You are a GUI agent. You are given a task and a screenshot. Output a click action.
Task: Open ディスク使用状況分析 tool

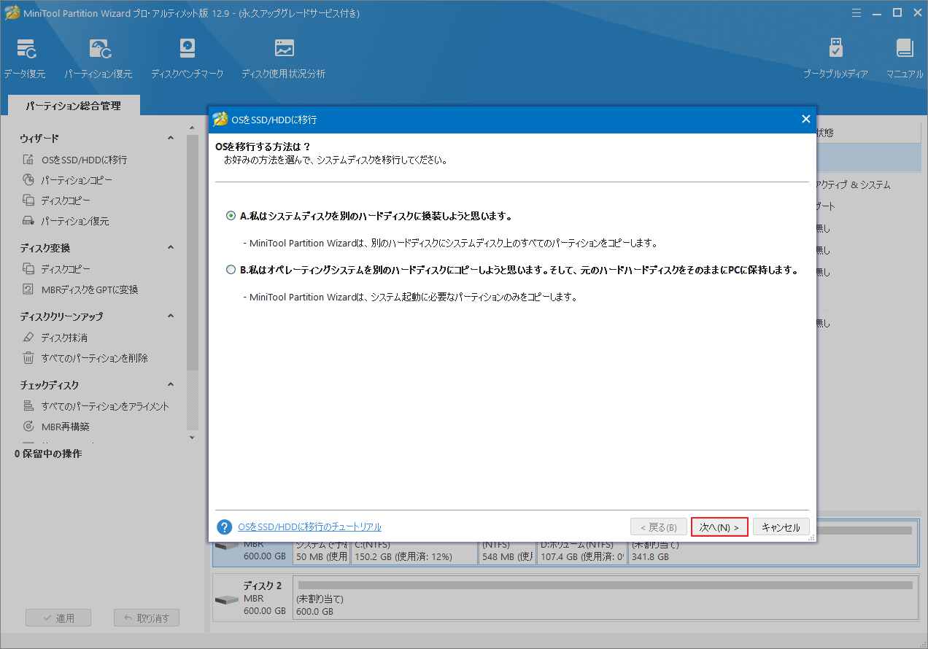point(283,58)
